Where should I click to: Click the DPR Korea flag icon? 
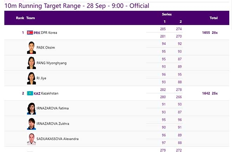pos(30,33)
